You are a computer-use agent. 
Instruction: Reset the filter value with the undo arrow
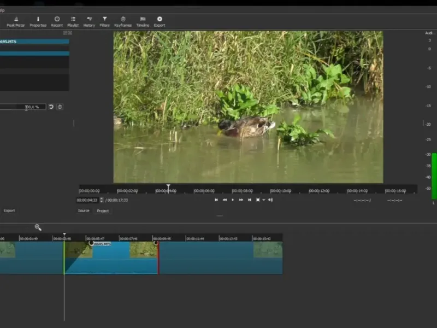click(51, 107)
